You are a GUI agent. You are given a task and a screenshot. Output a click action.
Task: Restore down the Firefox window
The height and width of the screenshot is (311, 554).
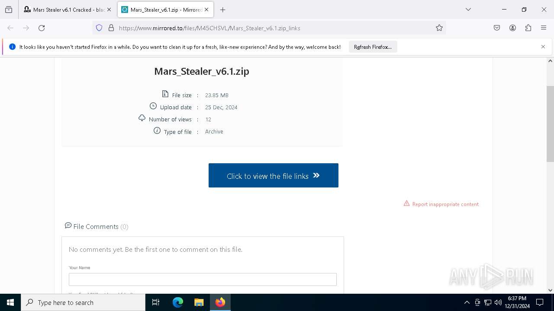[x=524, y=10]
